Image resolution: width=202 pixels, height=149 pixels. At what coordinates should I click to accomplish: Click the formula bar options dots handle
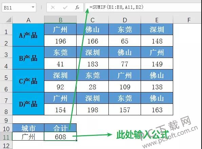coord(41,7)
